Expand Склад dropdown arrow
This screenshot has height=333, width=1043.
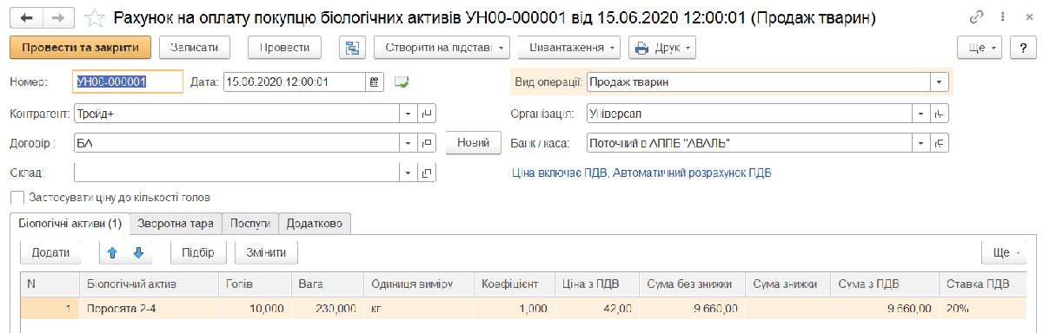click(409, 173)
